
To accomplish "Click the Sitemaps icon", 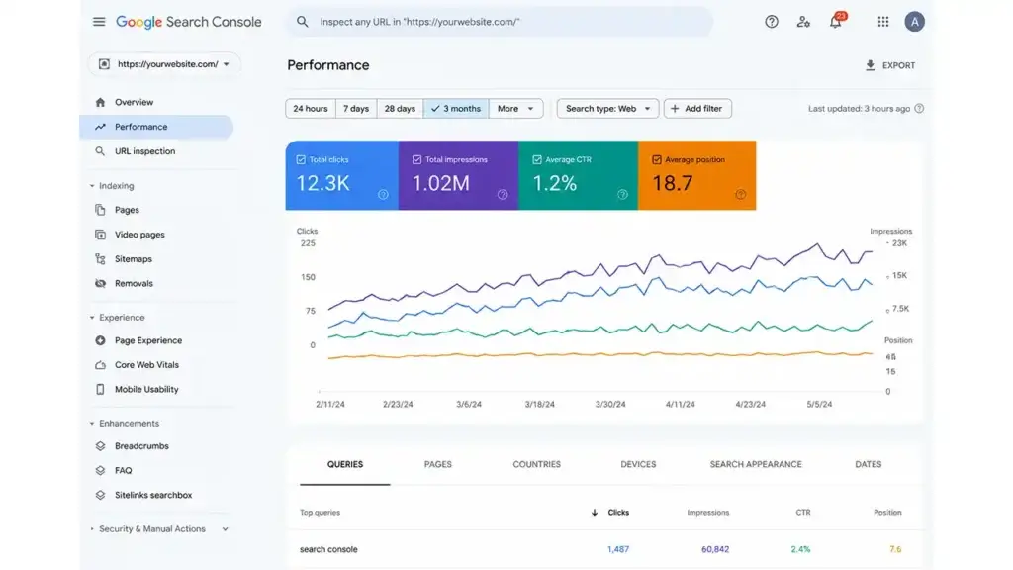I will (100, 259).
